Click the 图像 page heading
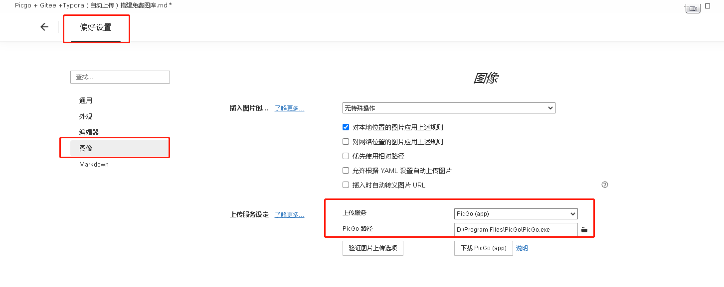This screenshot has width=724, height=287. pyautogui.click(x=486, y=78)
